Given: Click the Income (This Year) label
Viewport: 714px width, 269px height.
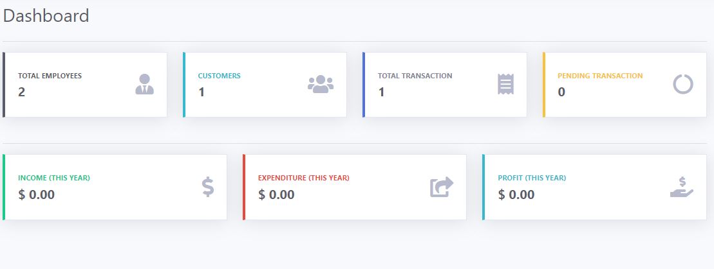Looking at the screenshot, I should (x=54, y=178).
